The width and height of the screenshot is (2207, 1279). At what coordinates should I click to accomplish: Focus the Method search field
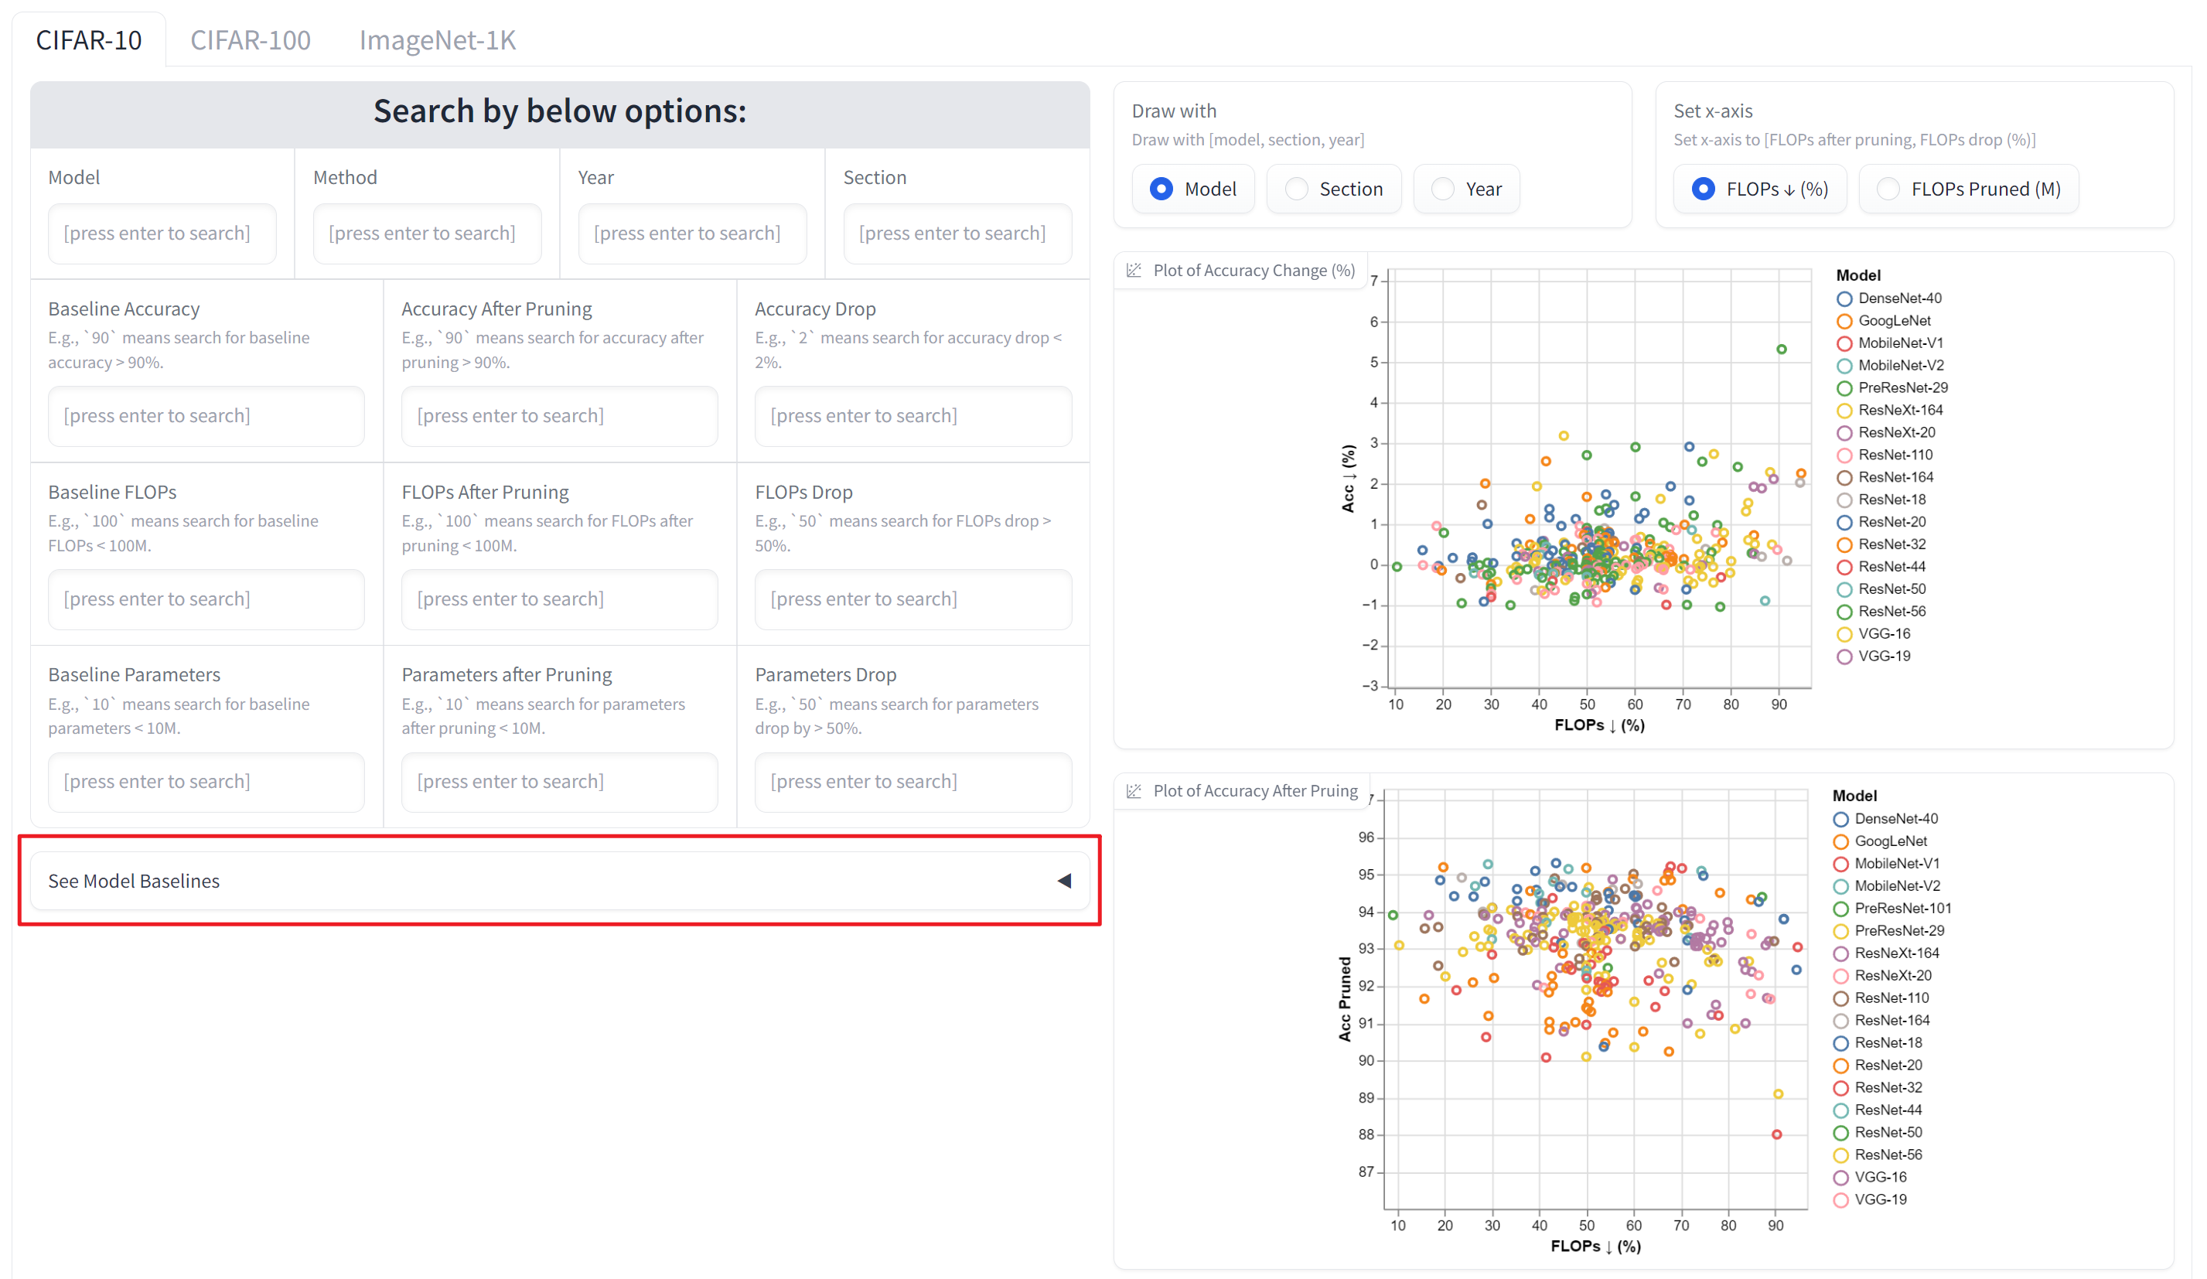click(x=428, y=233)
